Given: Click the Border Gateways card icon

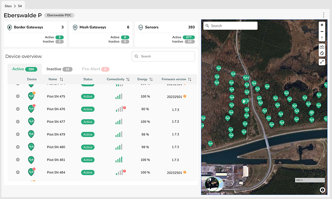Looking at the screenshot, I should (x=9, y=27).
